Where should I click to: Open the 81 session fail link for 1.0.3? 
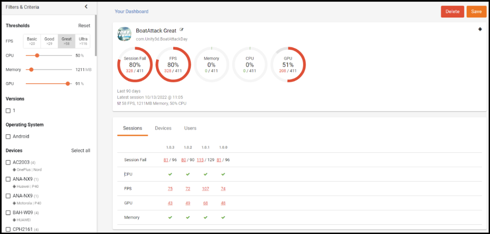165,160
